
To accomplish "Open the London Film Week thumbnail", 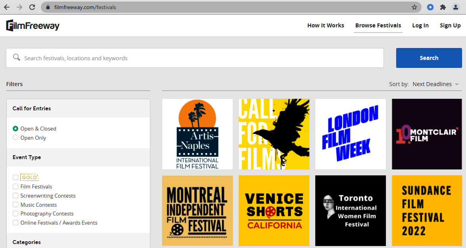I will tap(350, 134).
